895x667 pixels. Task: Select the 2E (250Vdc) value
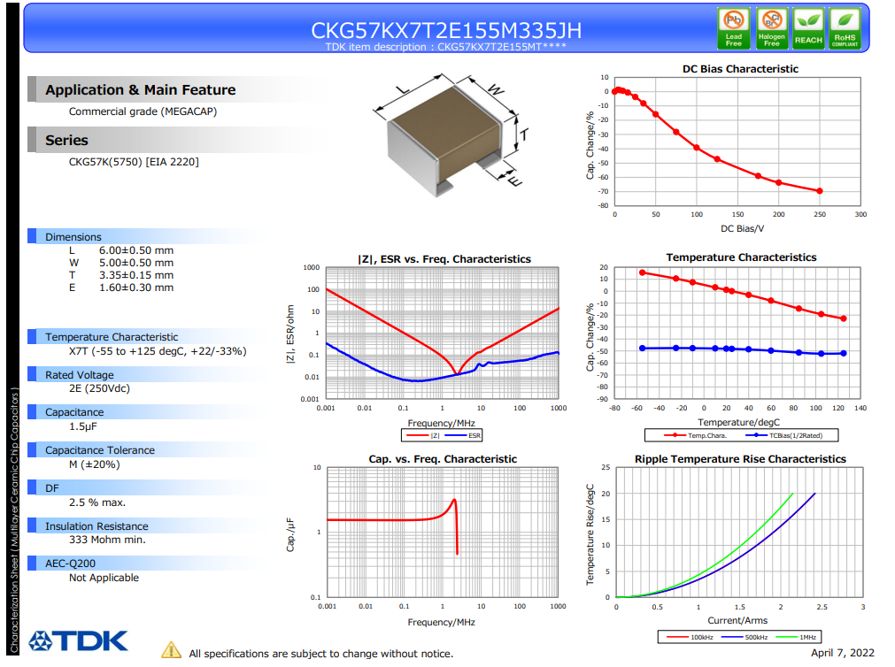[99, 388]
